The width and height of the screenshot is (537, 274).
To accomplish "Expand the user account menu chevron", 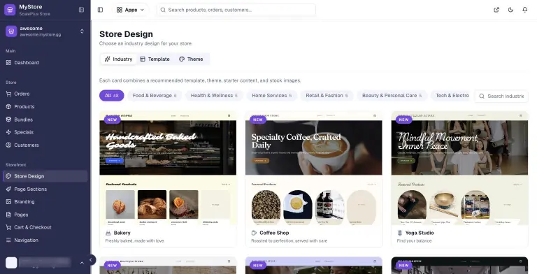I will pyautogui.click(x=82, y=263).
